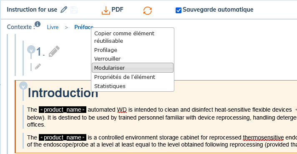Download the document using the PDF icon

coord(106,10)
